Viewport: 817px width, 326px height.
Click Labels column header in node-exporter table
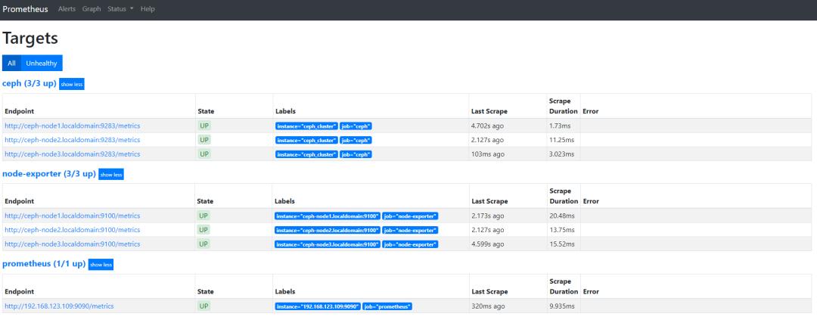click(285, 201)
